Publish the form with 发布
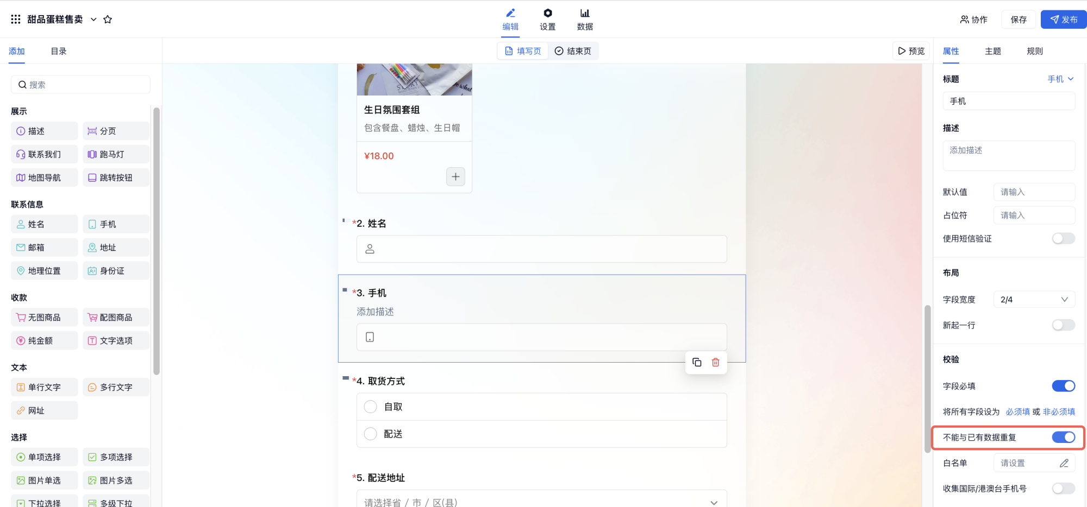Viewport: 1087px width, 507px height. (1064, 20)
